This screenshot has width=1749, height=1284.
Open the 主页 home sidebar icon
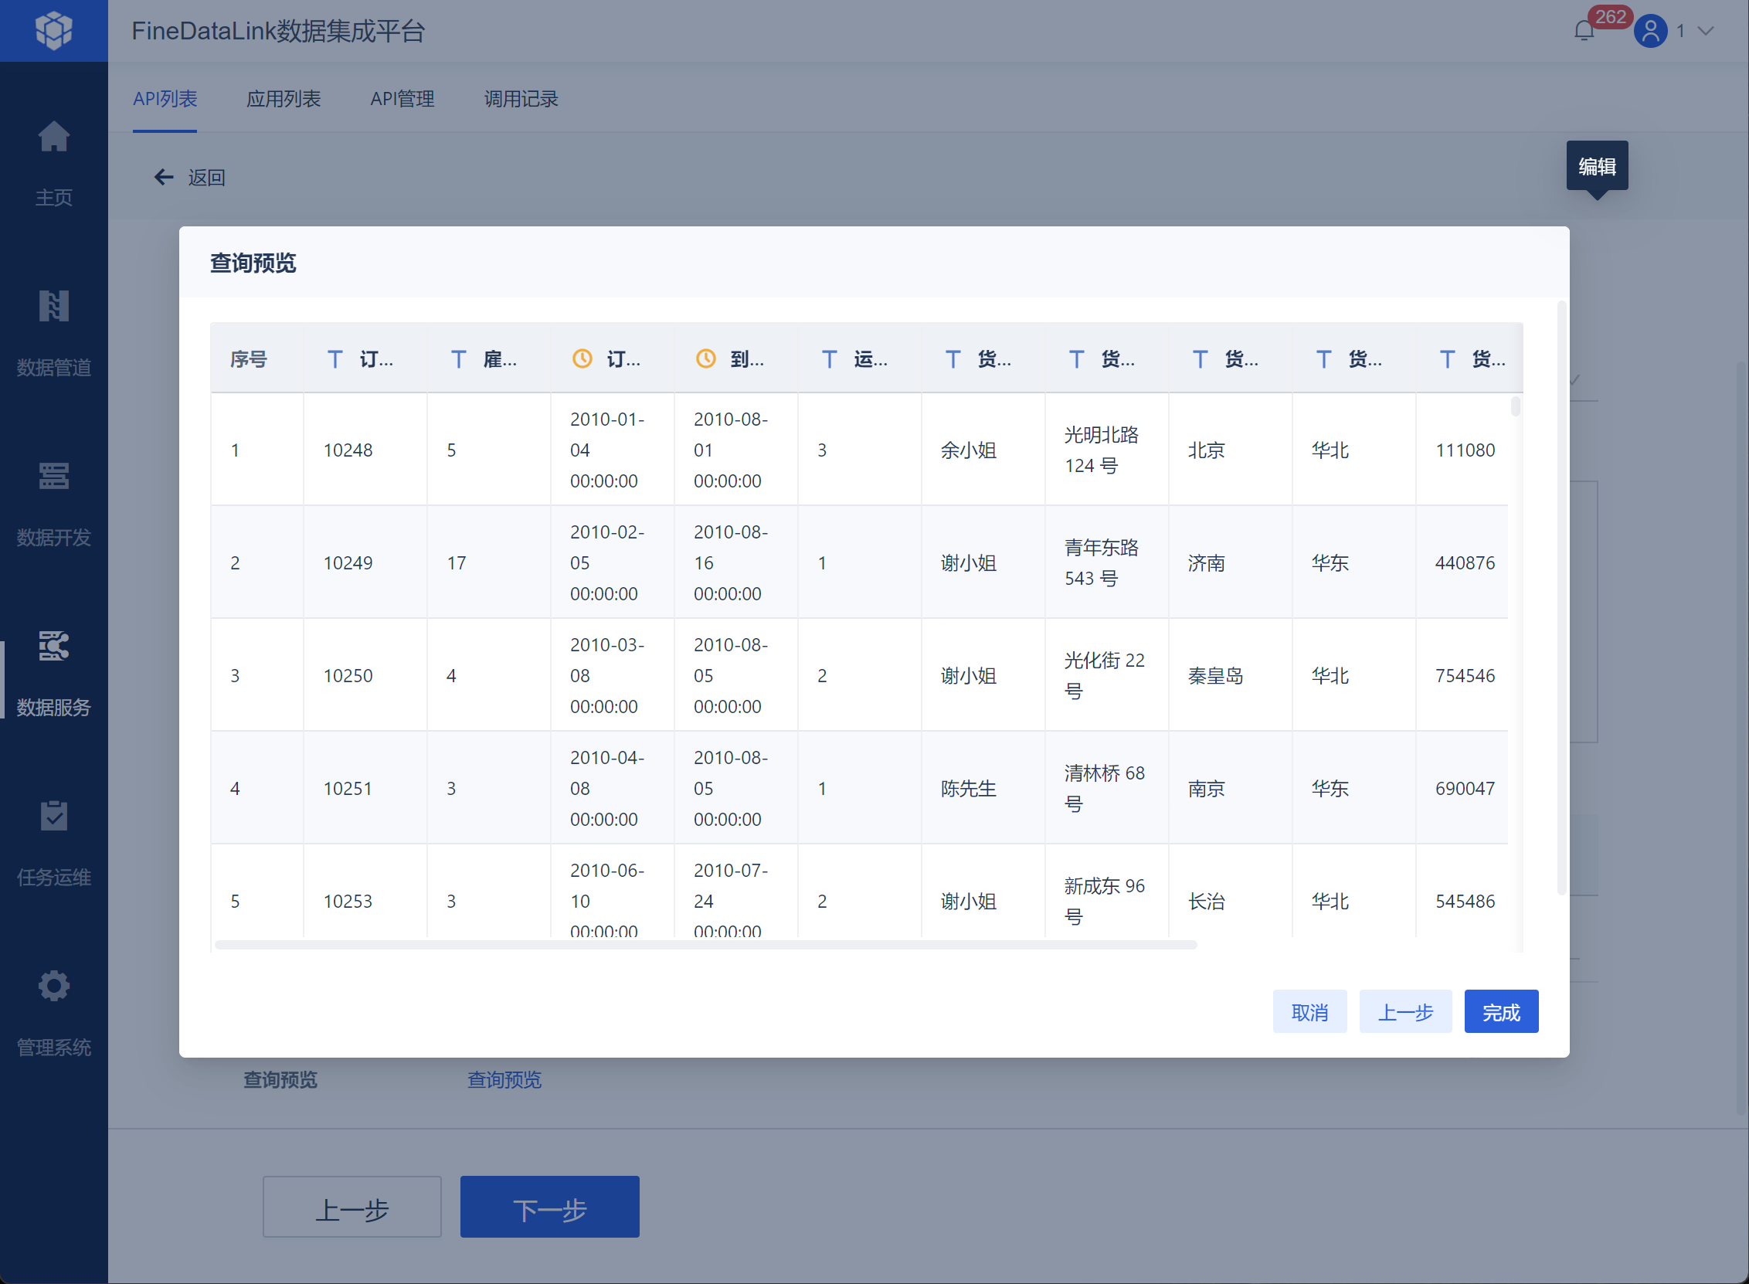click(53, 138)
